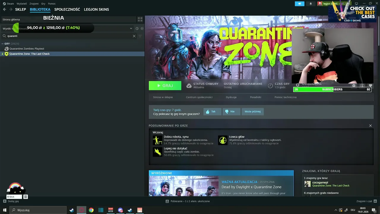This screenshot has width=380, height=214.
Task: Switch to the SPOŁECZNOŚĆ tab
Action: point(67,10)
